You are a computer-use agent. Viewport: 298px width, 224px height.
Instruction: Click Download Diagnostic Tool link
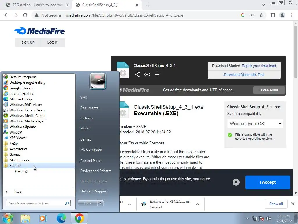point(244,75)
